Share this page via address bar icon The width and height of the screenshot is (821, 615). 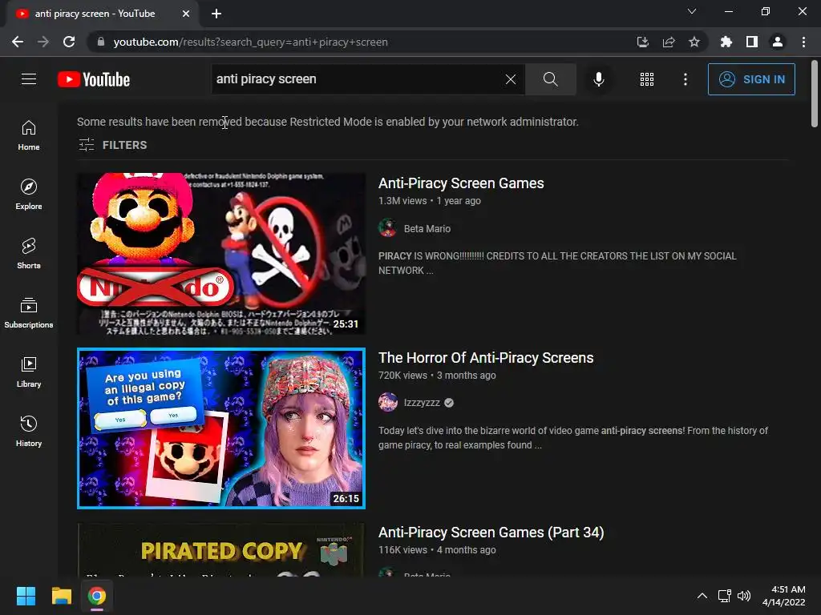(669, 42)
